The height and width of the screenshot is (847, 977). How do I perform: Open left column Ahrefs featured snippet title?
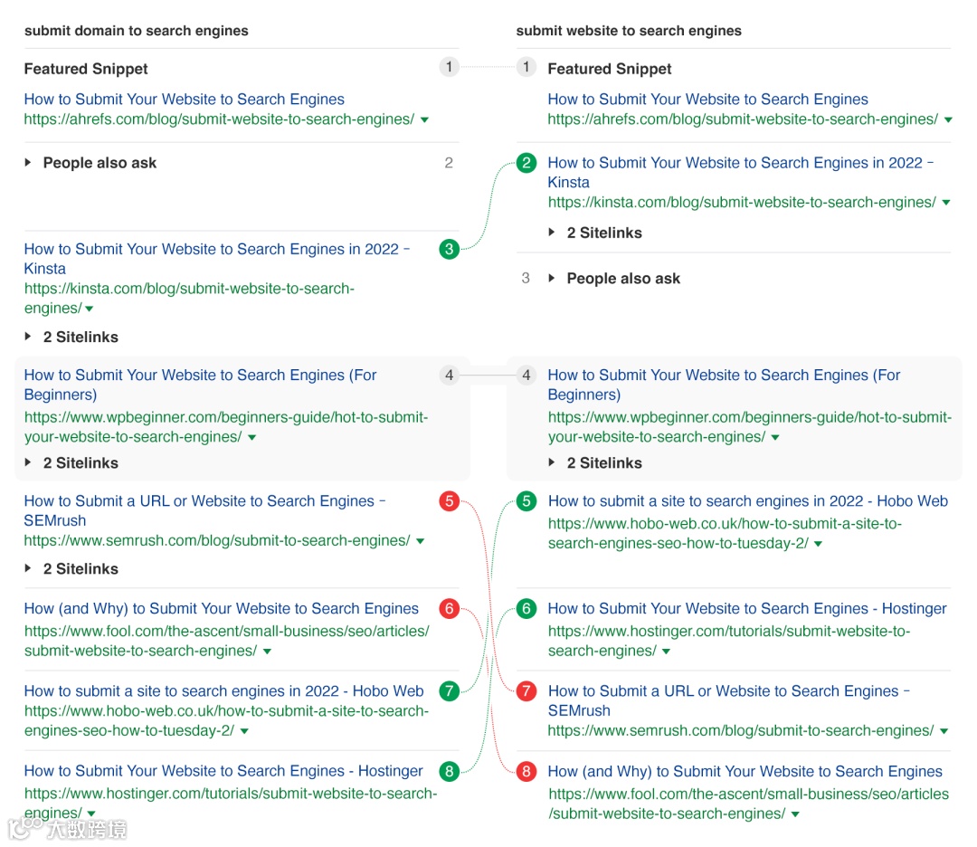point(184,100)
